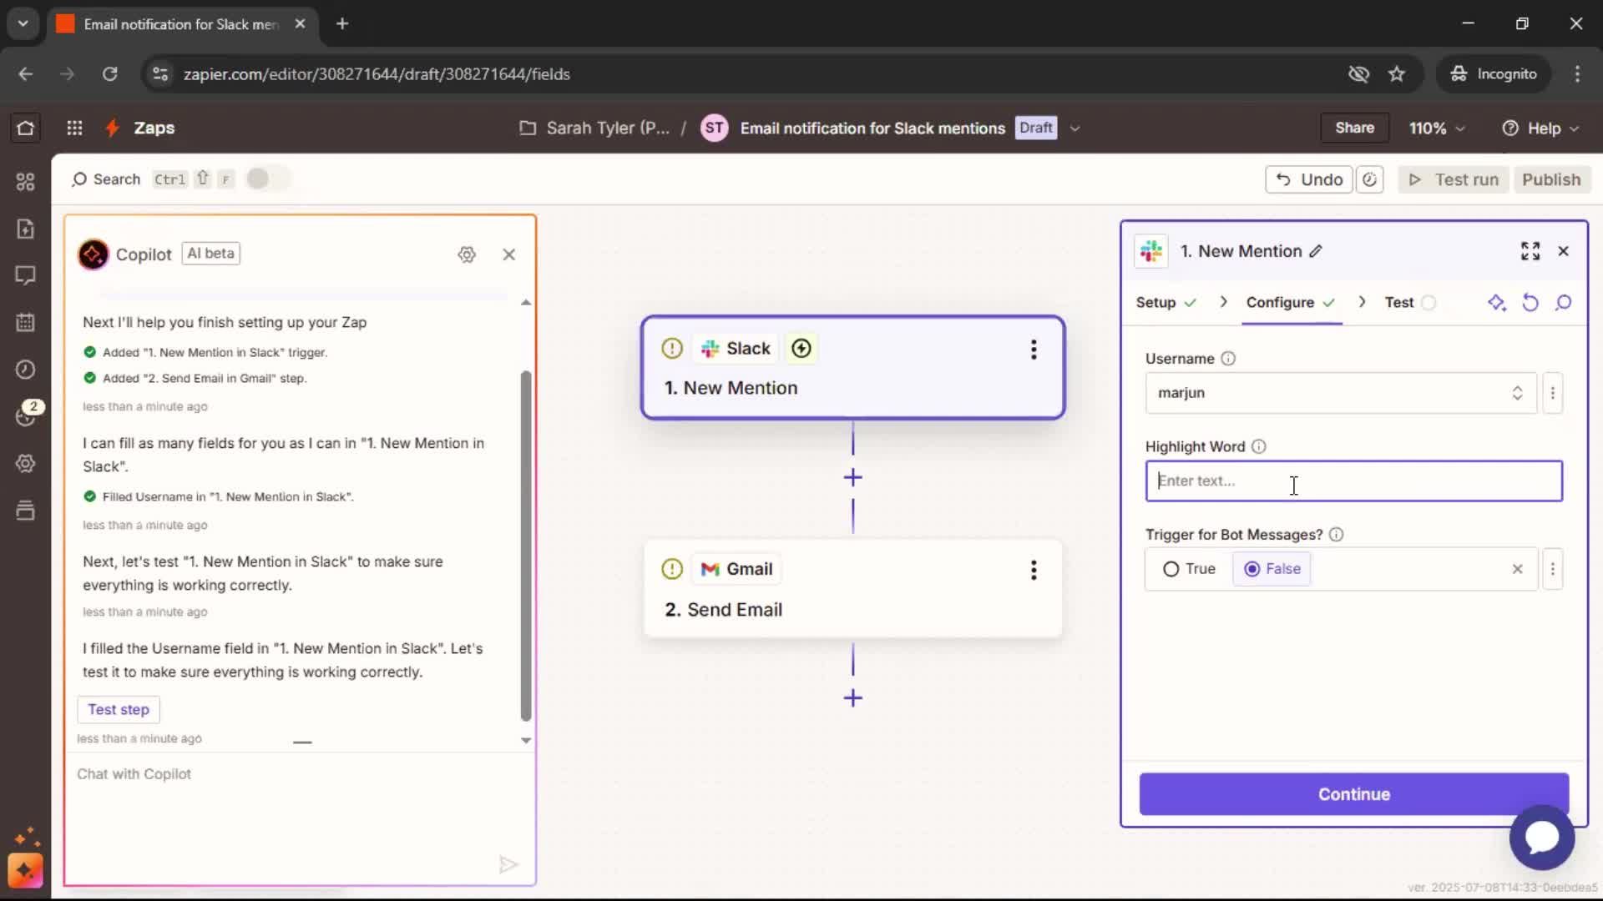
Task: Select the True radio option
Action: click(x=1189, y=569)
